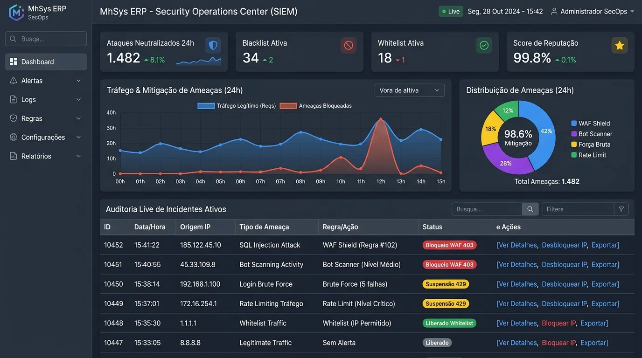
Task: Click the star icon on Score de Reputação
Action: tap(620, 45)
